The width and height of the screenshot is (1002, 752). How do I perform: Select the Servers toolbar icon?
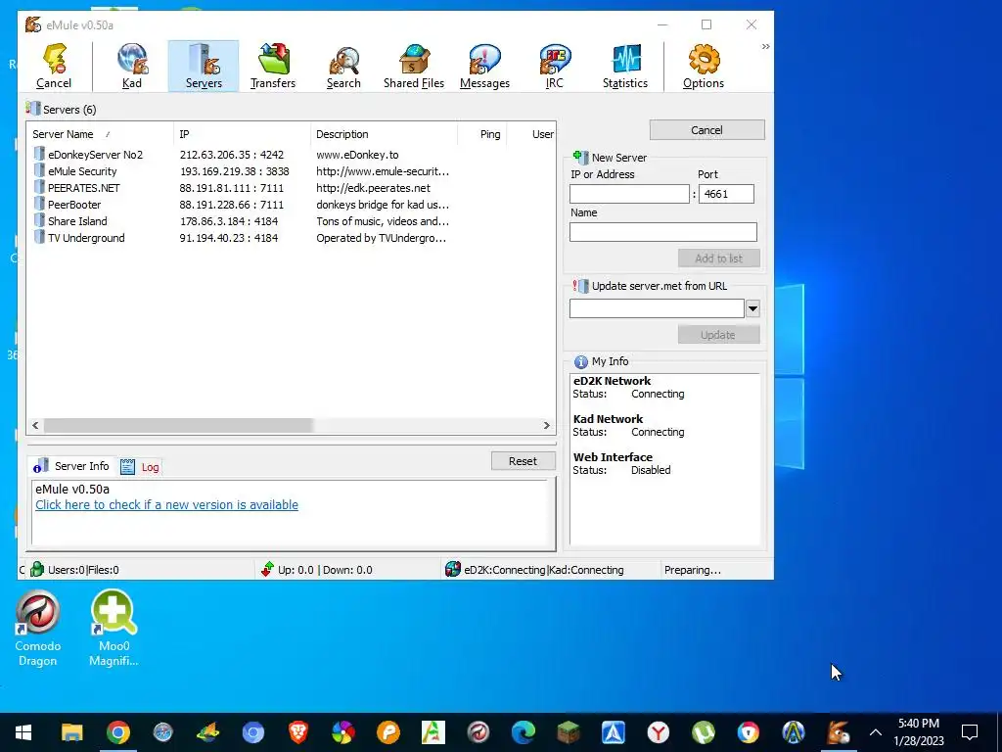(x=204, y=66)
